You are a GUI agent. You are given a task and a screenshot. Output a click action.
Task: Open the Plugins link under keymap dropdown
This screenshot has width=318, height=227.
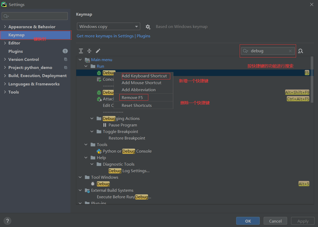click(144, 36)
